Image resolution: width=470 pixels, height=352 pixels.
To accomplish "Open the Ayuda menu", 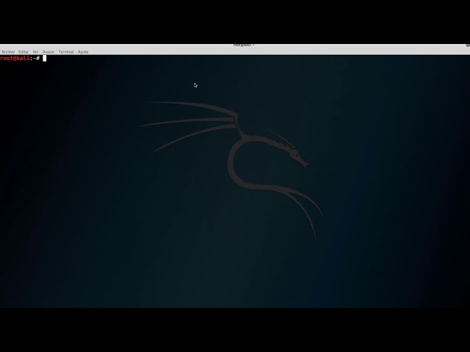I will coord(83,52).
